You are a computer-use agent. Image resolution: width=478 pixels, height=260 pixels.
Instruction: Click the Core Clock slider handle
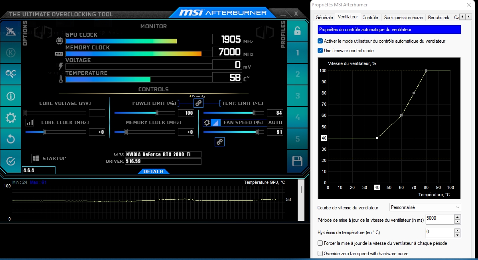pyautogui.click(x=45, y=132)
